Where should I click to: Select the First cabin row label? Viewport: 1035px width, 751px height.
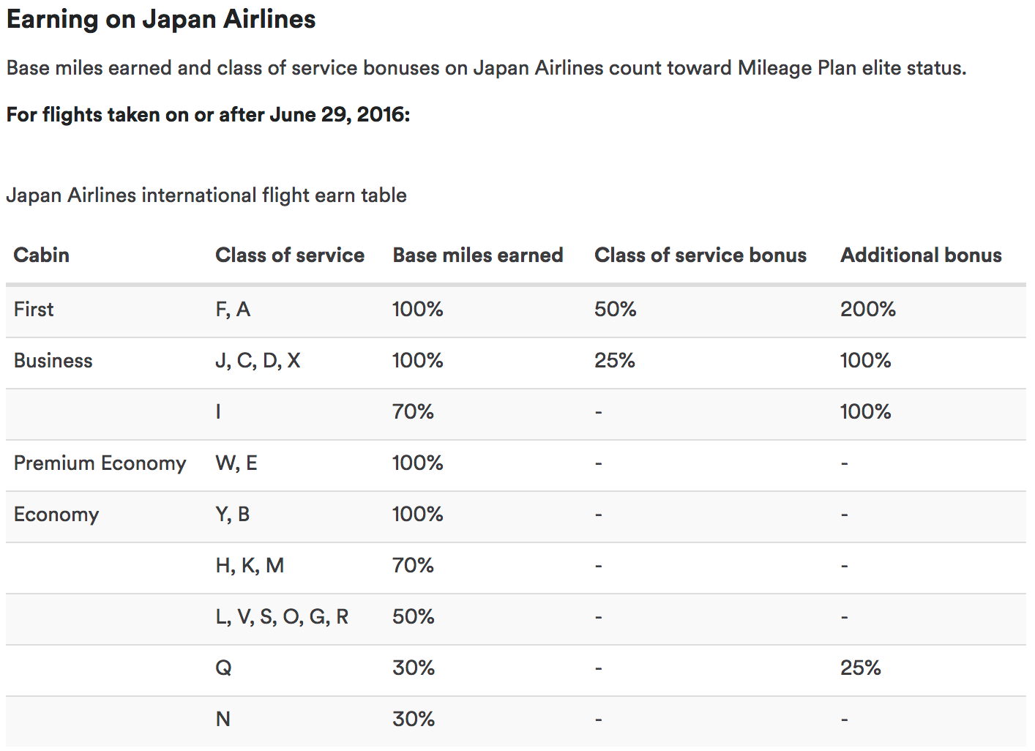34,309
